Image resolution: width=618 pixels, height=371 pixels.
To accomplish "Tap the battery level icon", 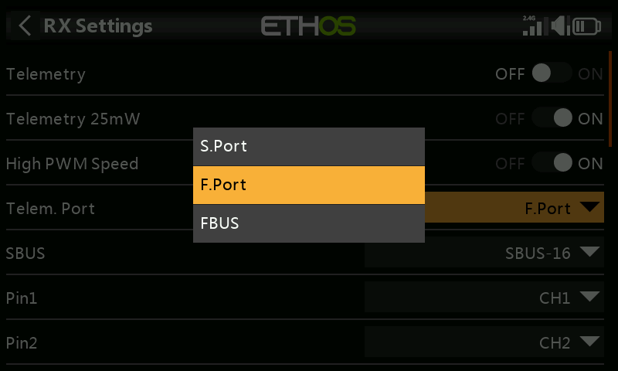I will coord(586,26).
